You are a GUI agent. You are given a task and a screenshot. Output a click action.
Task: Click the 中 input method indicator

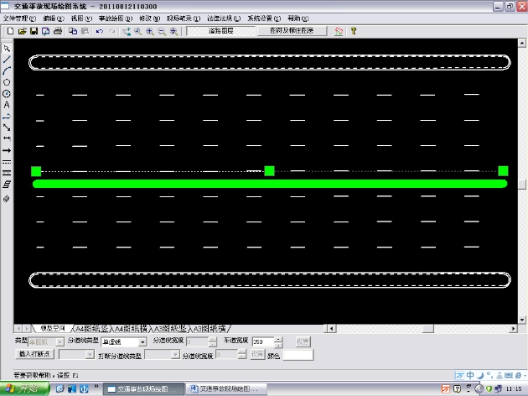point(470,375)
